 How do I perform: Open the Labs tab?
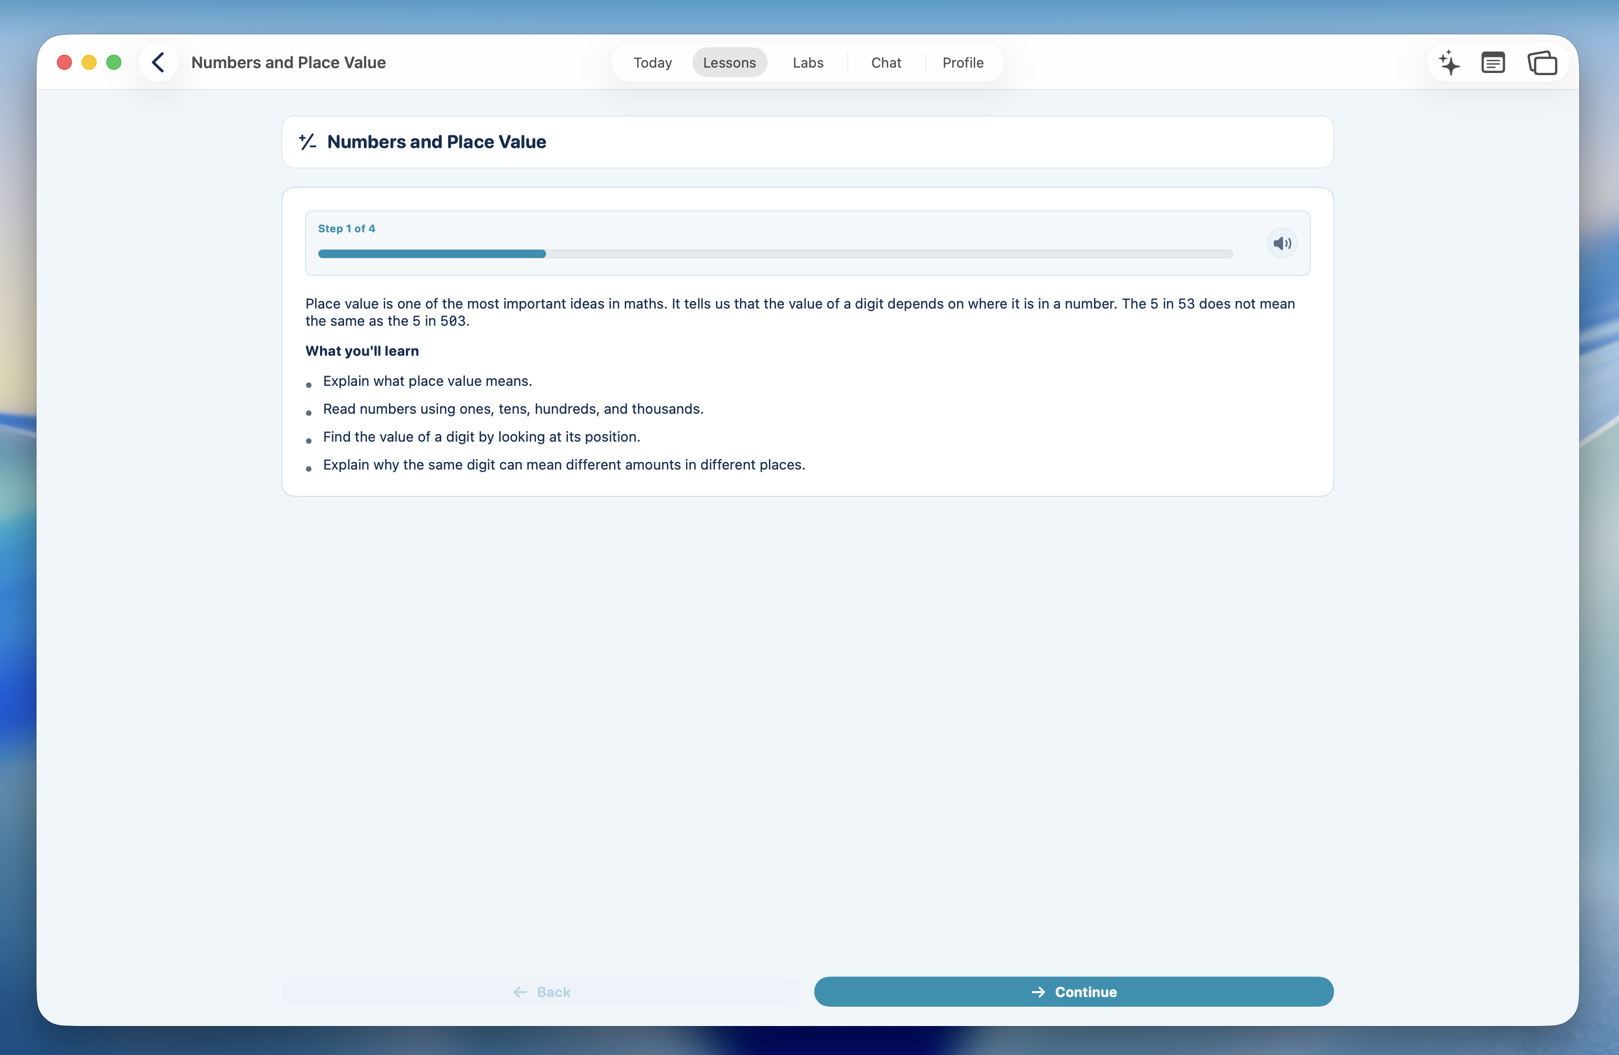click(807, 63)
